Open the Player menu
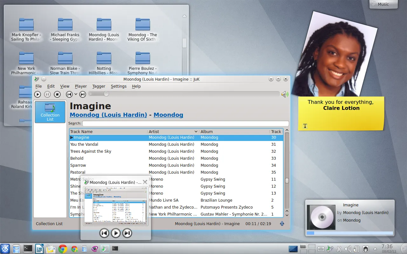This screenshot has height=254, width=407. coord(81,86)
